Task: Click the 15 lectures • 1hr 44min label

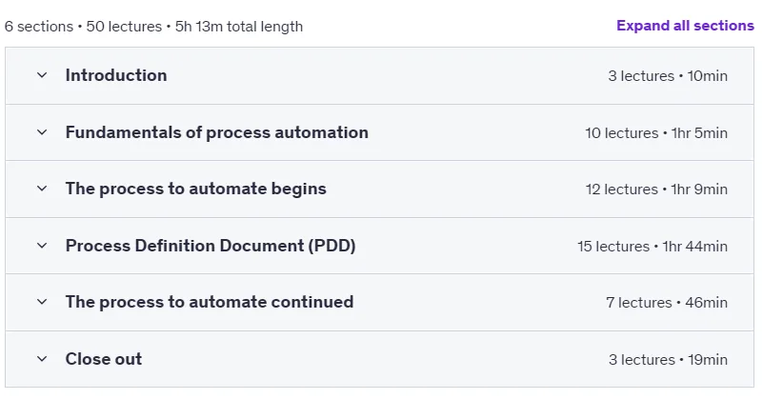Action: (653, 247)
